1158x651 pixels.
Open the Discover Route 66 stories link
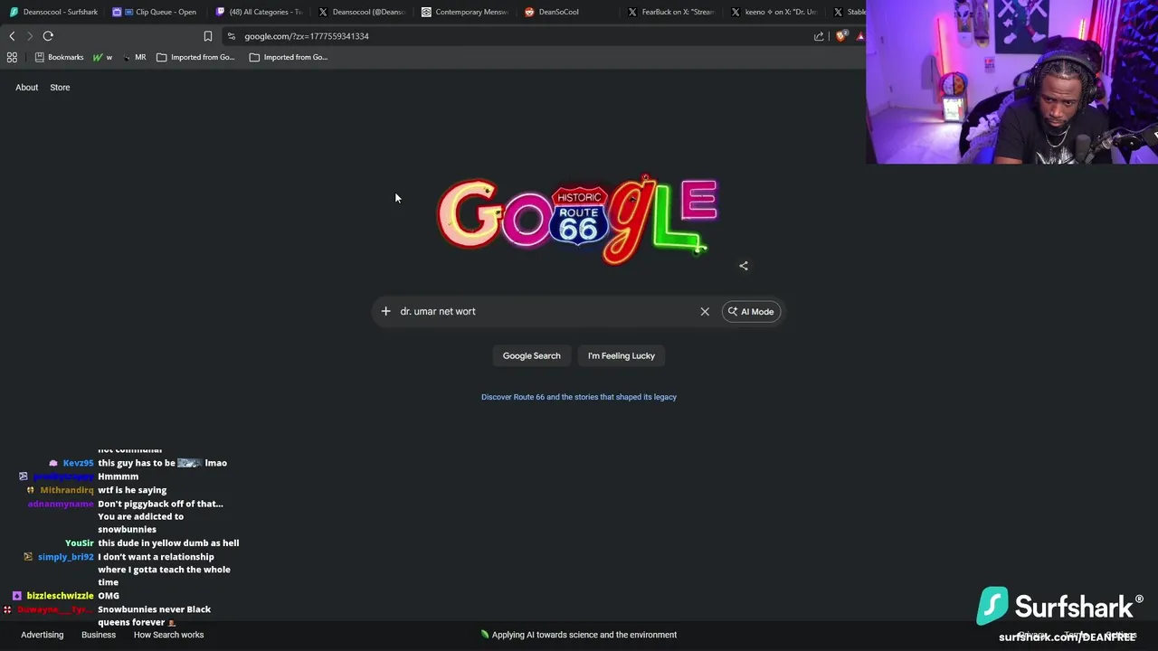click(x=579, y=397)
